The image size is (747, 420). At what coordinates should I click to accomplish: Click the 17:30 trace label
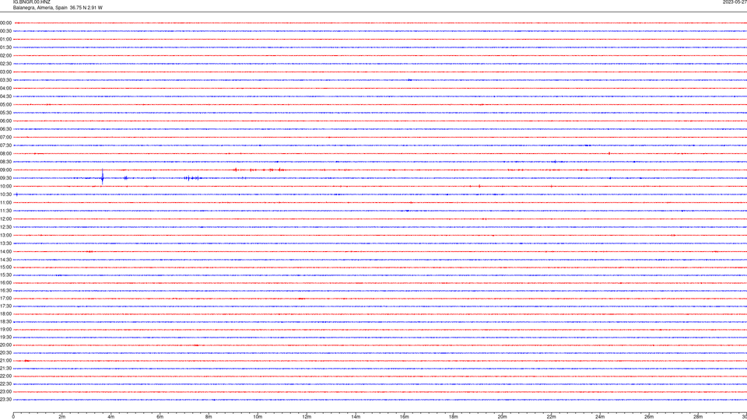[5, 306]
